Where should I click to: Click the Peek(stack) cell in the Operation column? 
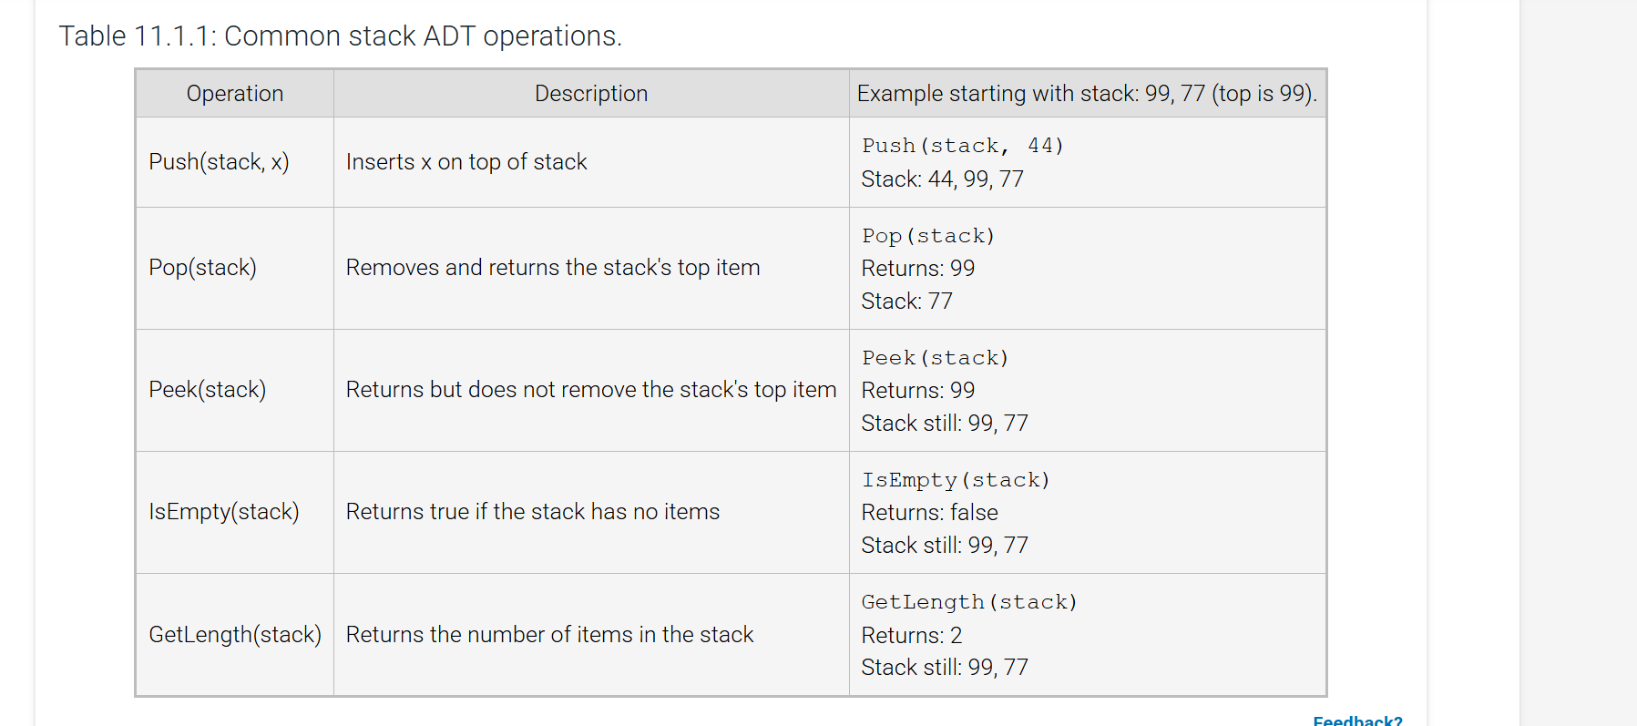(207, 390)
